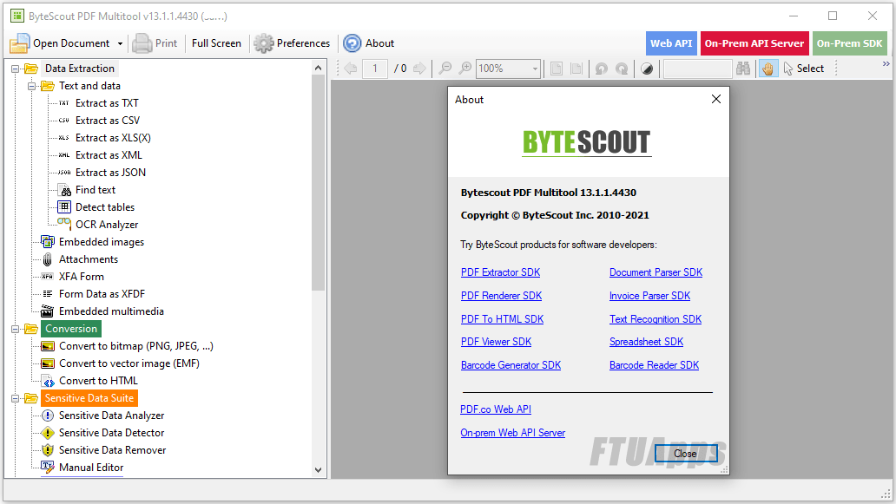Go to next page arrow
The width and height of the screenshot is (896, 504).
click(x=419, y=69)
